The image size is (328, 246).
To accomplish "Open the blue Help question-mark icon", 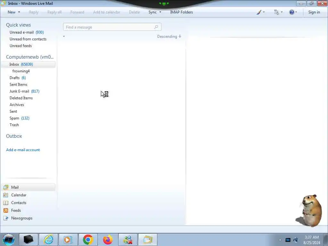I will [x=291, y=12].
